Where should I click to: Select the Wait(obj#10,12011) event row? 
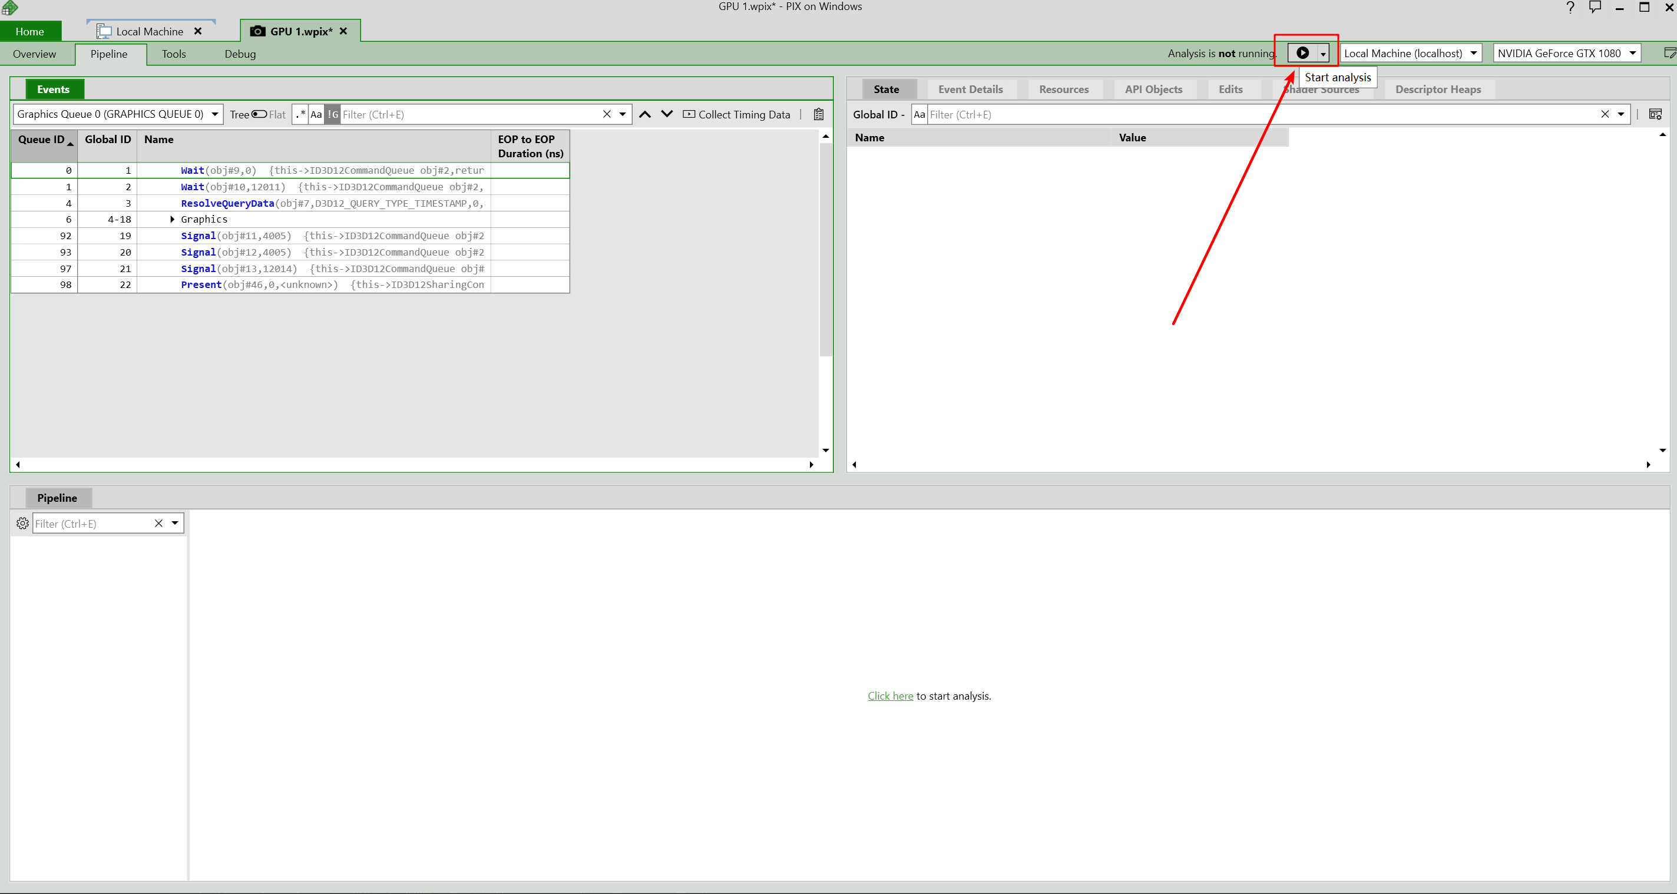tap(290, 187)
